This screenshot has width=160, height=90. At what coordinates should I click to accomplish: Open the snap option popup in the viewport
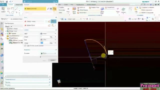[110, 52]
